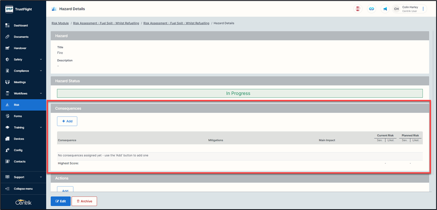This screenshot has height=210, width=437.
Task: Open second Risk Assessment - Fuel Spill breadcrumb
Action: click(176, 23)
